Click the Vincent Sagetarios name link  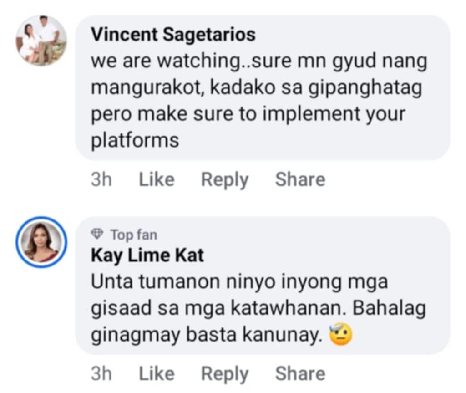coord(173,35)
